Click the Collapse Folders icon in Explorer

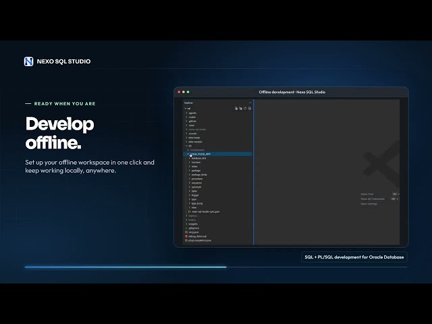tap(250, 109)
